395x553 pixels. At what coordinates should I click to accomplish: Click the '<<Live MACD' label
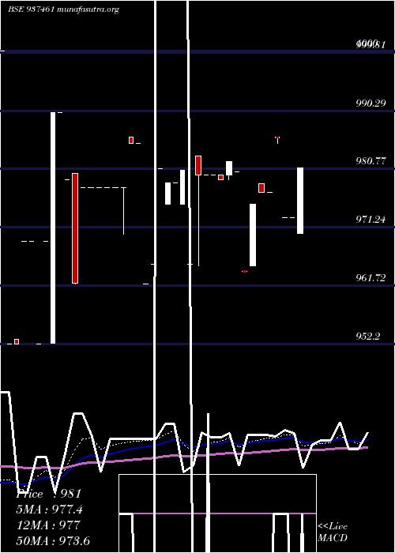333,532
